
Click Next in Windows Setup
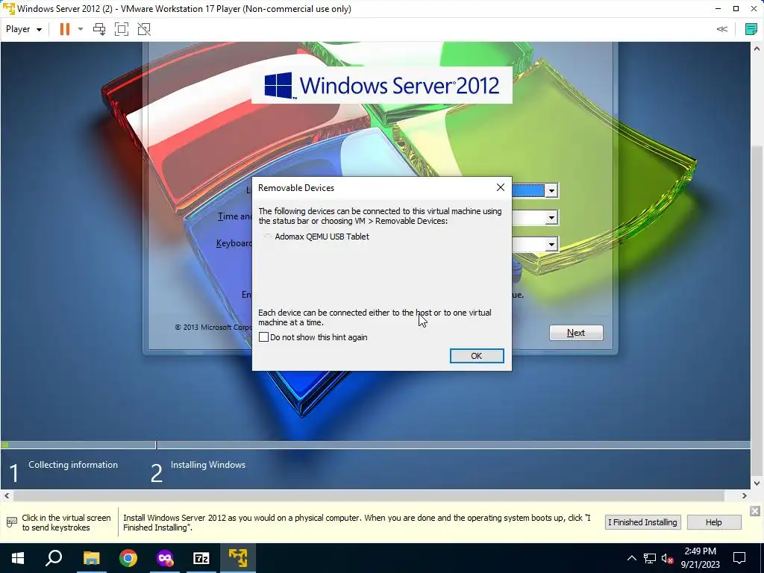[576, 333]
